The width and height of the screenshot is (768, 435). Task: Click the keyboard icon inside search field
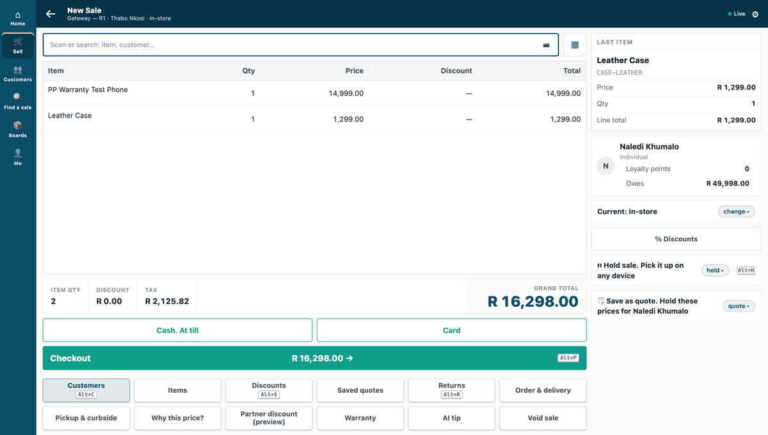546,45
